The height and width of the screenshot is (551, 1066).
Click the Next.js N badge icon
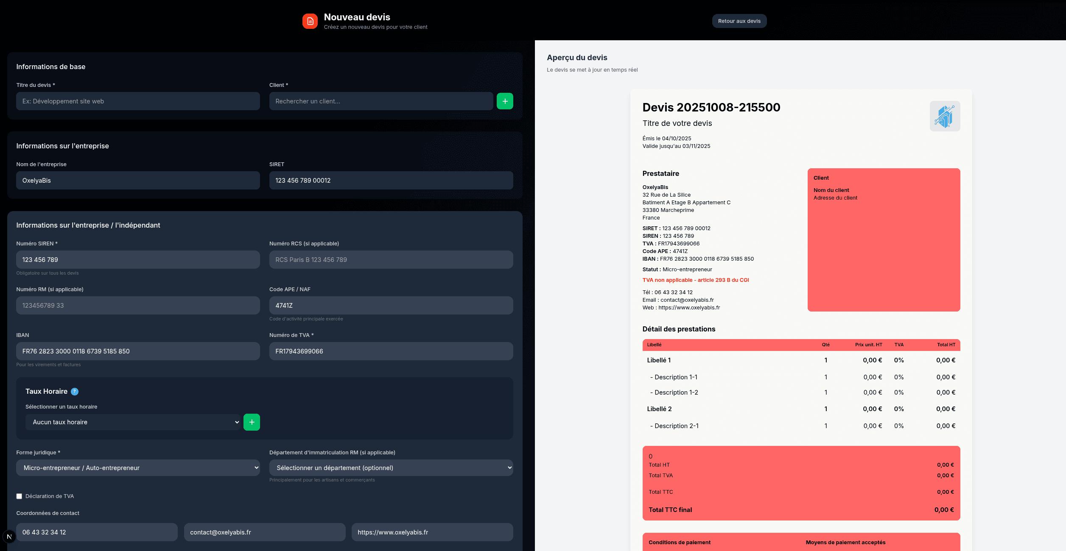pos(9,537)
